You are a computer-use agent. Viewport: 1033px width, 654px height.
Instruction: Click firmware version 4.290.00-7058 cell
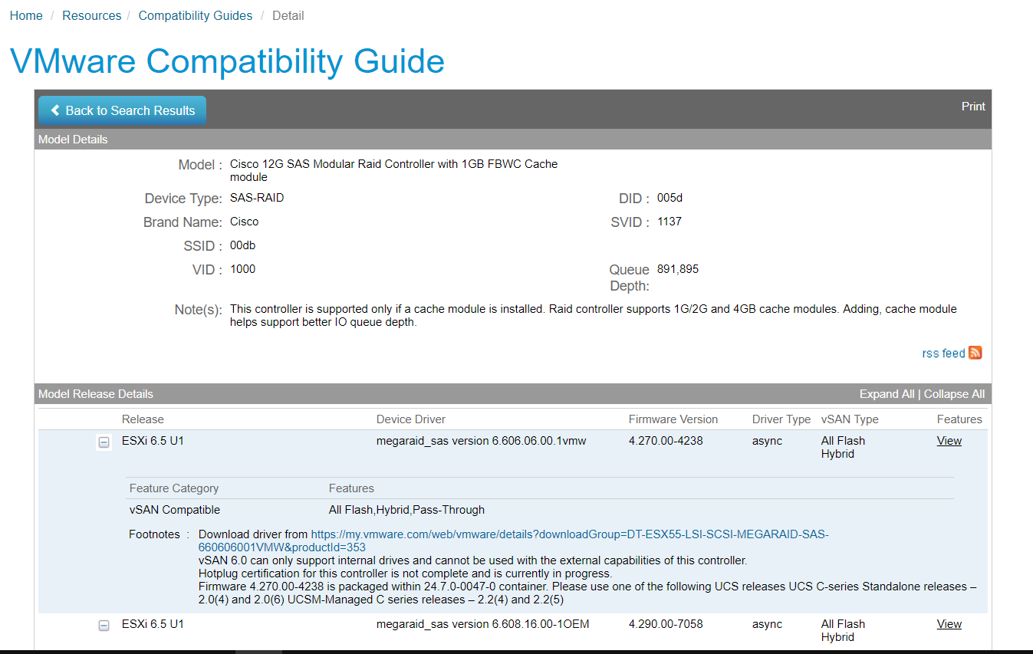pos(666,624)
